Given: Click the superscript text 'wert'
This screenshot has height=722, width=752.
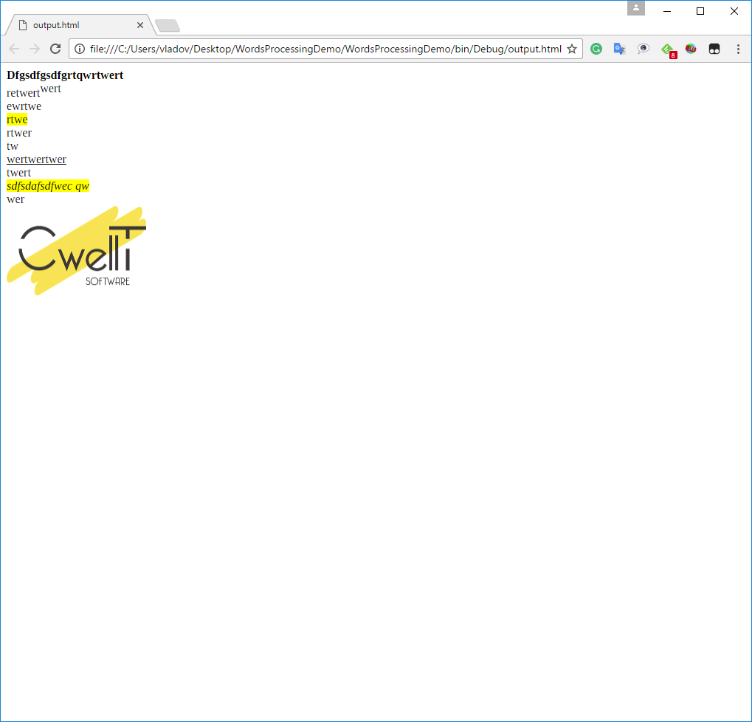Looking at the screenshot, I should tap(51, 89).
